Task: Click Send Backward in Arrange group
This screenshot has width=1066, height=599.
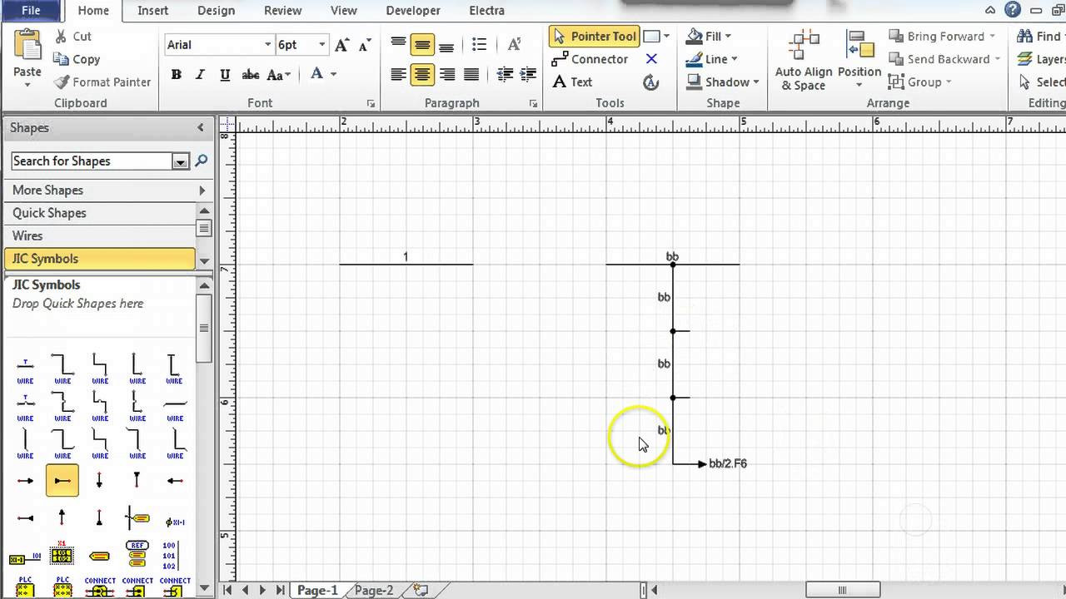Action: pyautogui.click(x=944, y=59)
